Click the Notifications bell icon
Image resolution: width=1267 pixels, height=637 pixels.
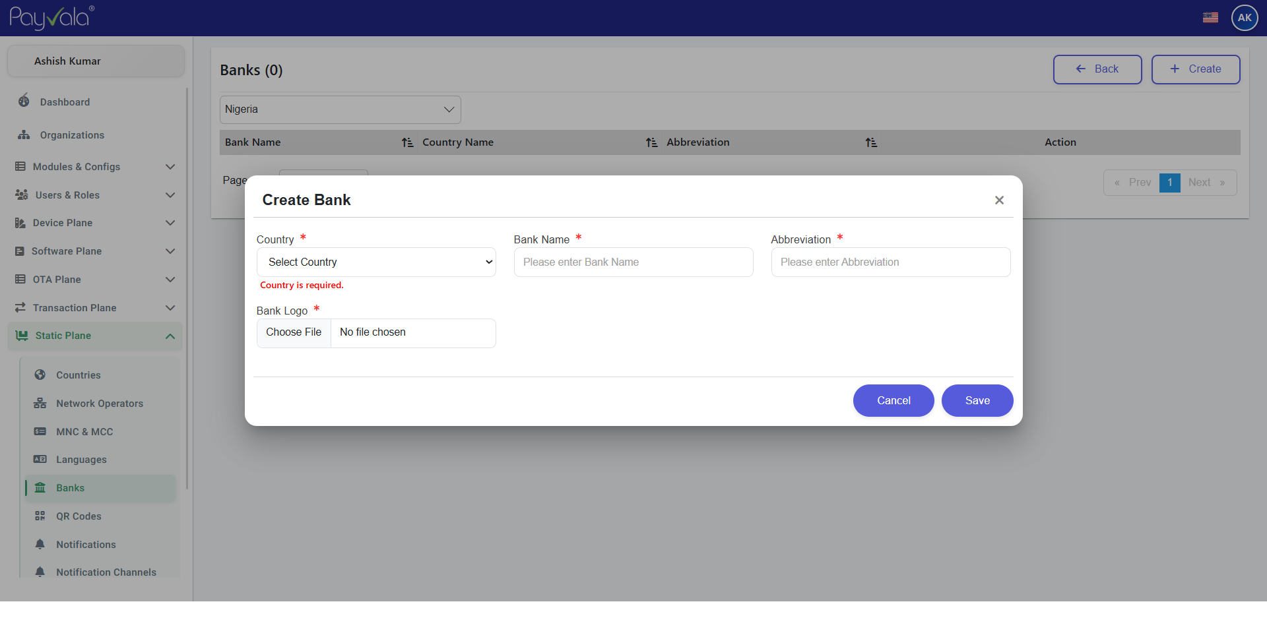[40, 544]
